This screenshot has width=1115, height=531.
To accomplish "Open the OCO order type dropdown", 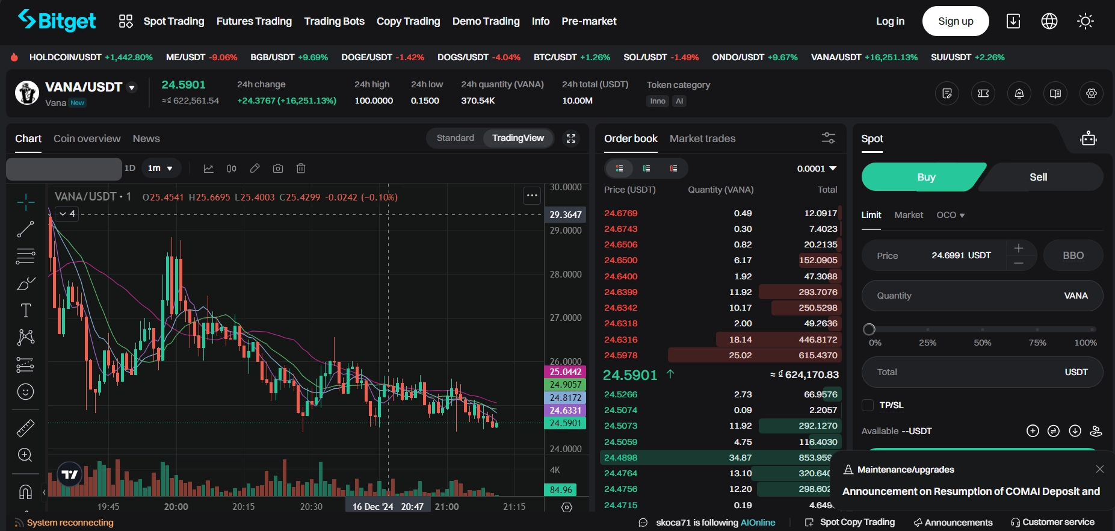I will [951, 215].
